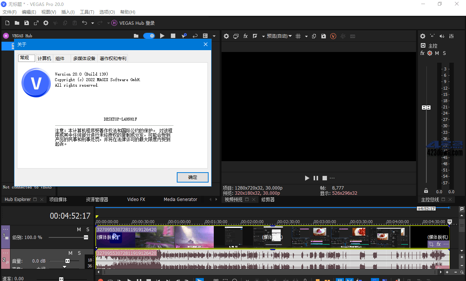The width and height of the screenshot is (466, 281).
Task: Open the 帮助(H) menu
Action: pyautogui.click(x=128, y=12)
